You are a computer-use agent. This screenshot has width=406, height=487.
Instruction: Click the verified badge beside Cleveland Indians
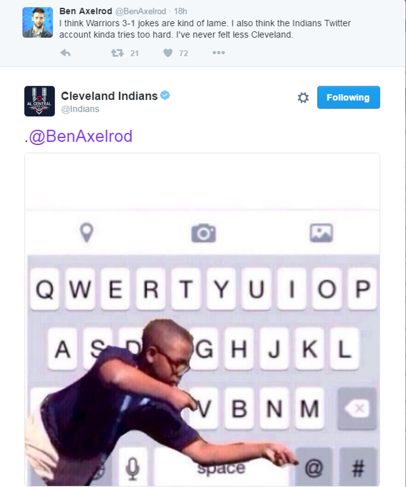point(165,95)
